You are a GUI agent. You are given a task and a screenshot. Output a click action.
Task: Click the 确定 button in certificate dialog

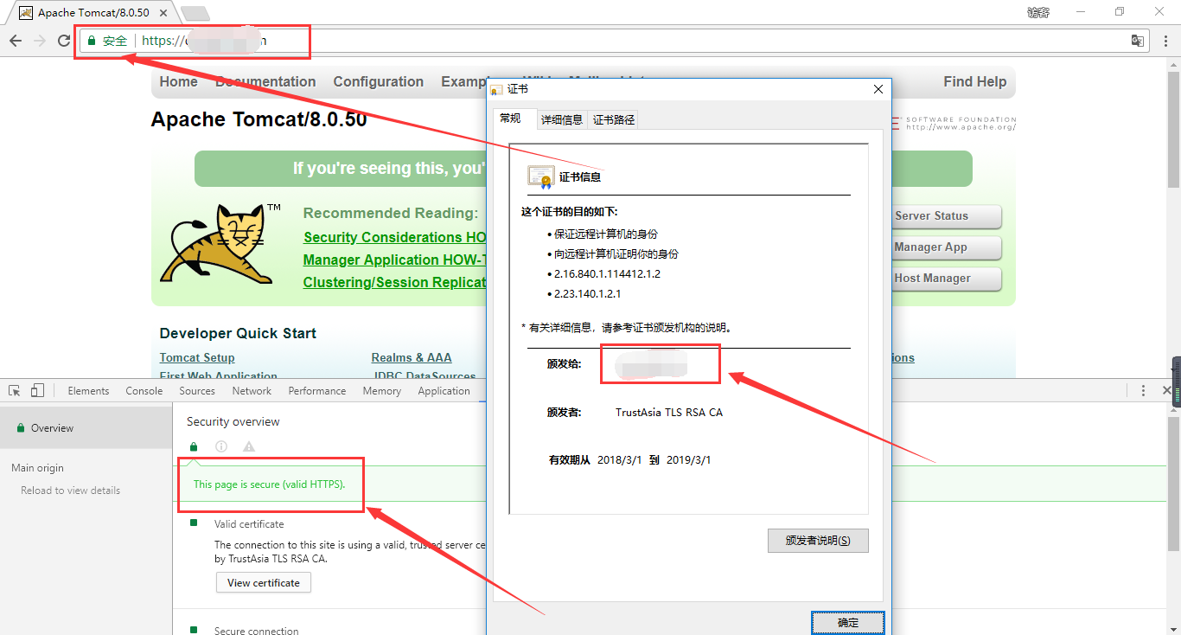[x=848, y=623]
